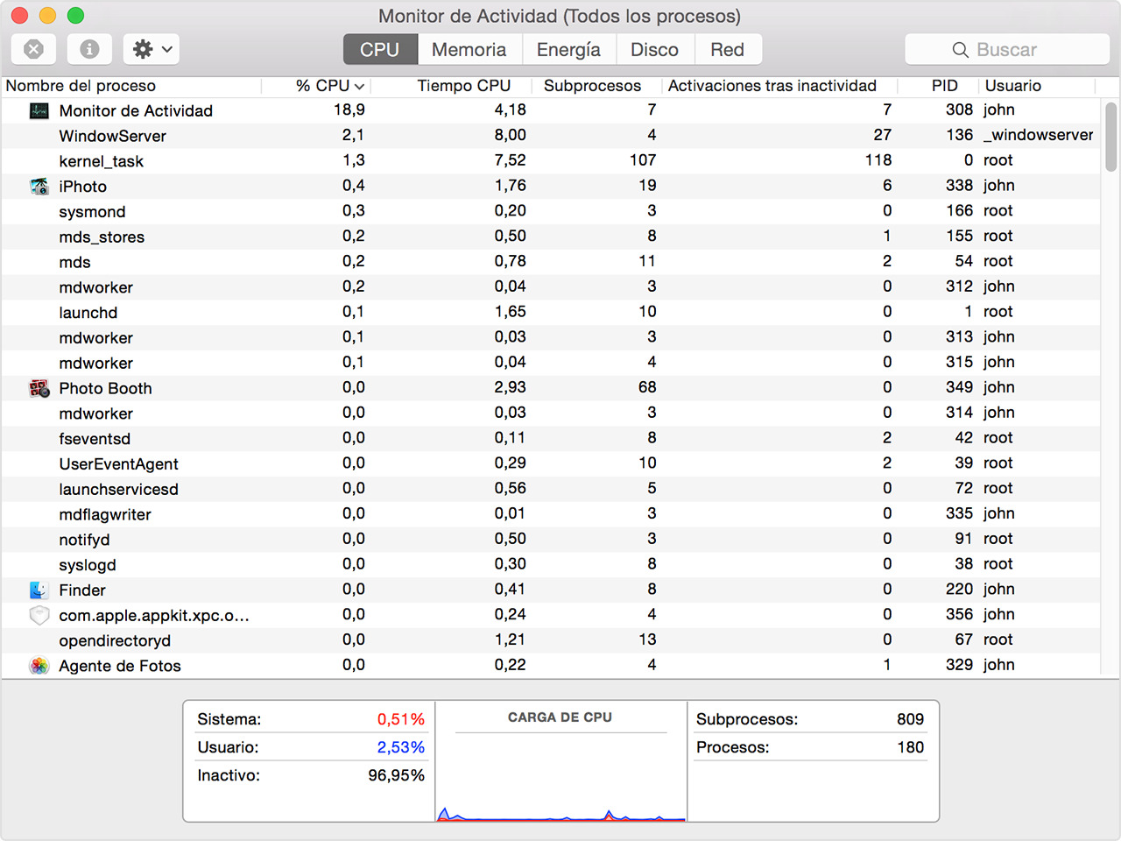Click the magnifying glass in the search field
The height and width of the screenshot is (841, 1121).
pos(960,50)
